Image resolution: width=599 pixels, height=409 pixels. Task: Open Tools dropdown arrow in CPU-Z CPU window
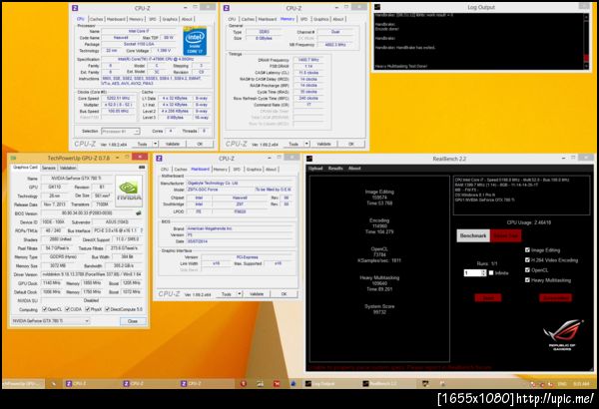(x=156, y=144)
